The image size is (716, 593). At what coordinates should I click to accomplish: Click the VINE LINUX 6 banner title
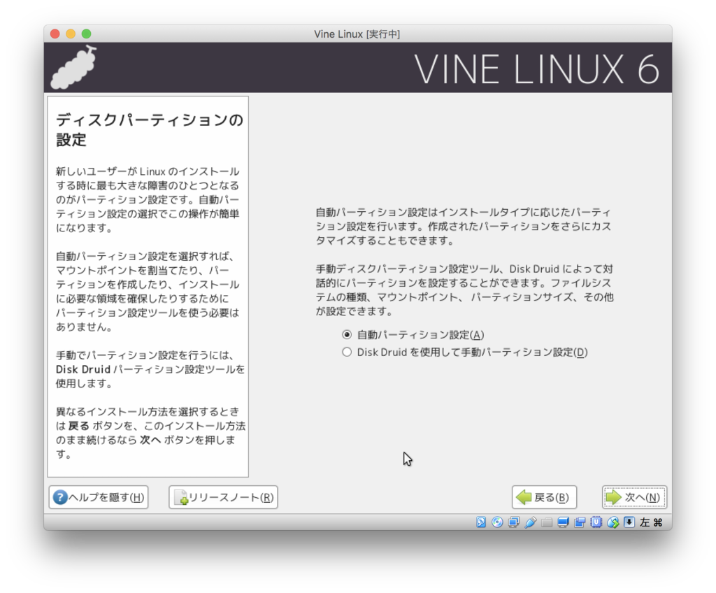point(536,69)
